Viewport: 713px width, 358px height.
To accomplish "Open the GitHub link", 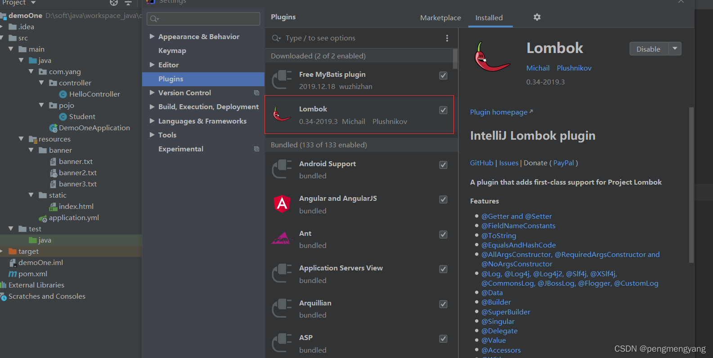I will tap(482, 163).
